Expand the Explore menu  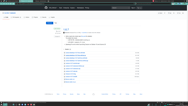73,8
